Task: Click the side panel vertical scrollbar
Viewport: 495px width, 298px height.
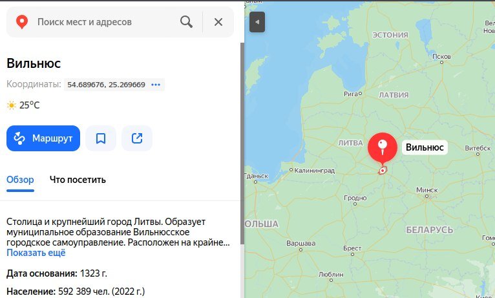Action: tap(242, 144)
